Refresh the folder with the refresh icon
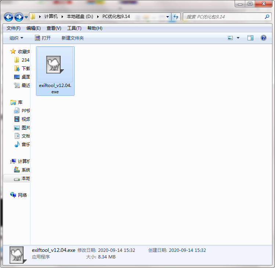 (x=176, y=17)
